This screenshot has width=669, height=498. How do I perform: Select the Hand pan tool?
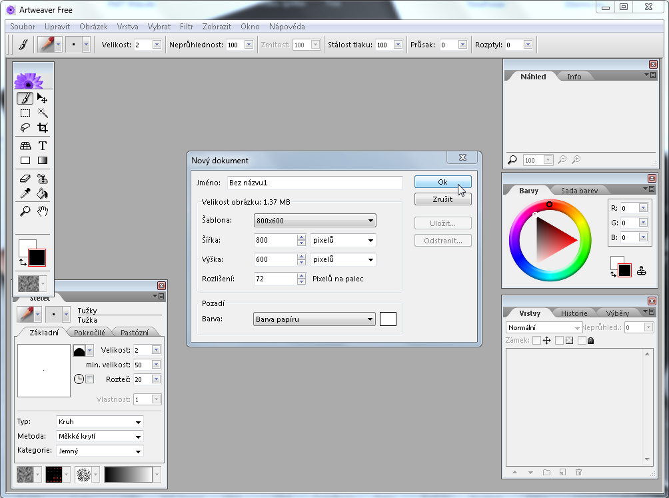pyautogui.click(x=42, y=211)
